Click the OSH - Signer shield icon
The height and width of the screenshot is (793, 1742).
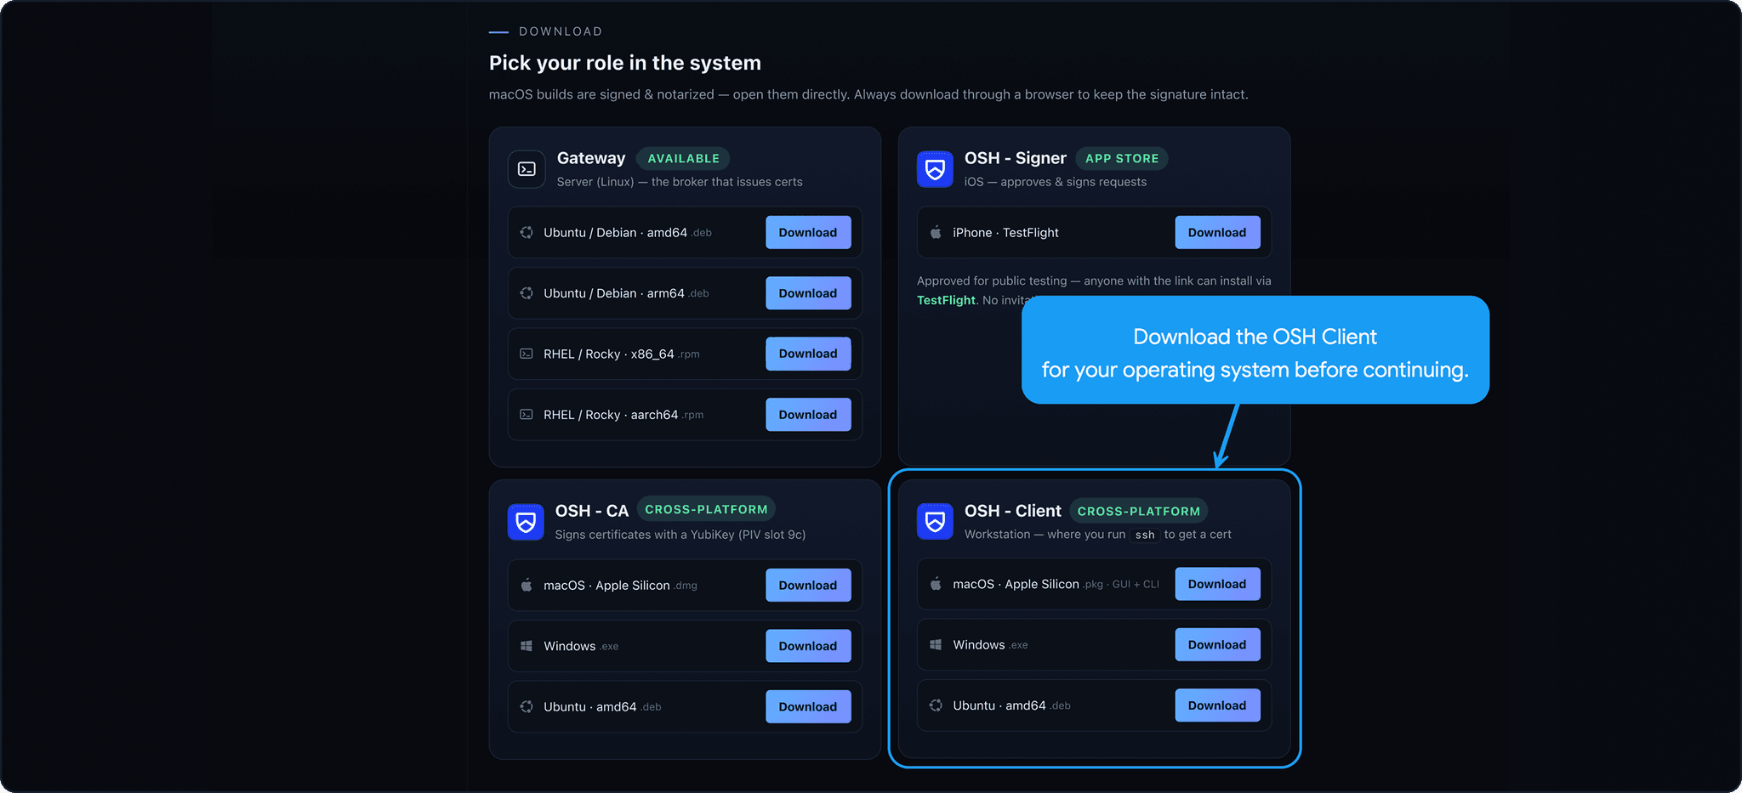point(935,169)
